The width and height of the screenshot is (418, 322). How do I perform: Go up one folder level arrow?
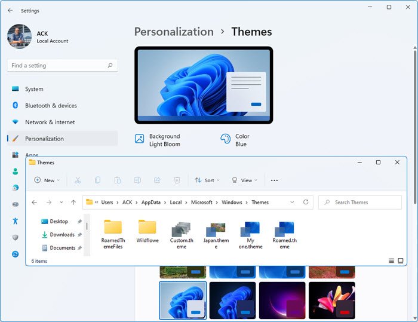[73, 203]
